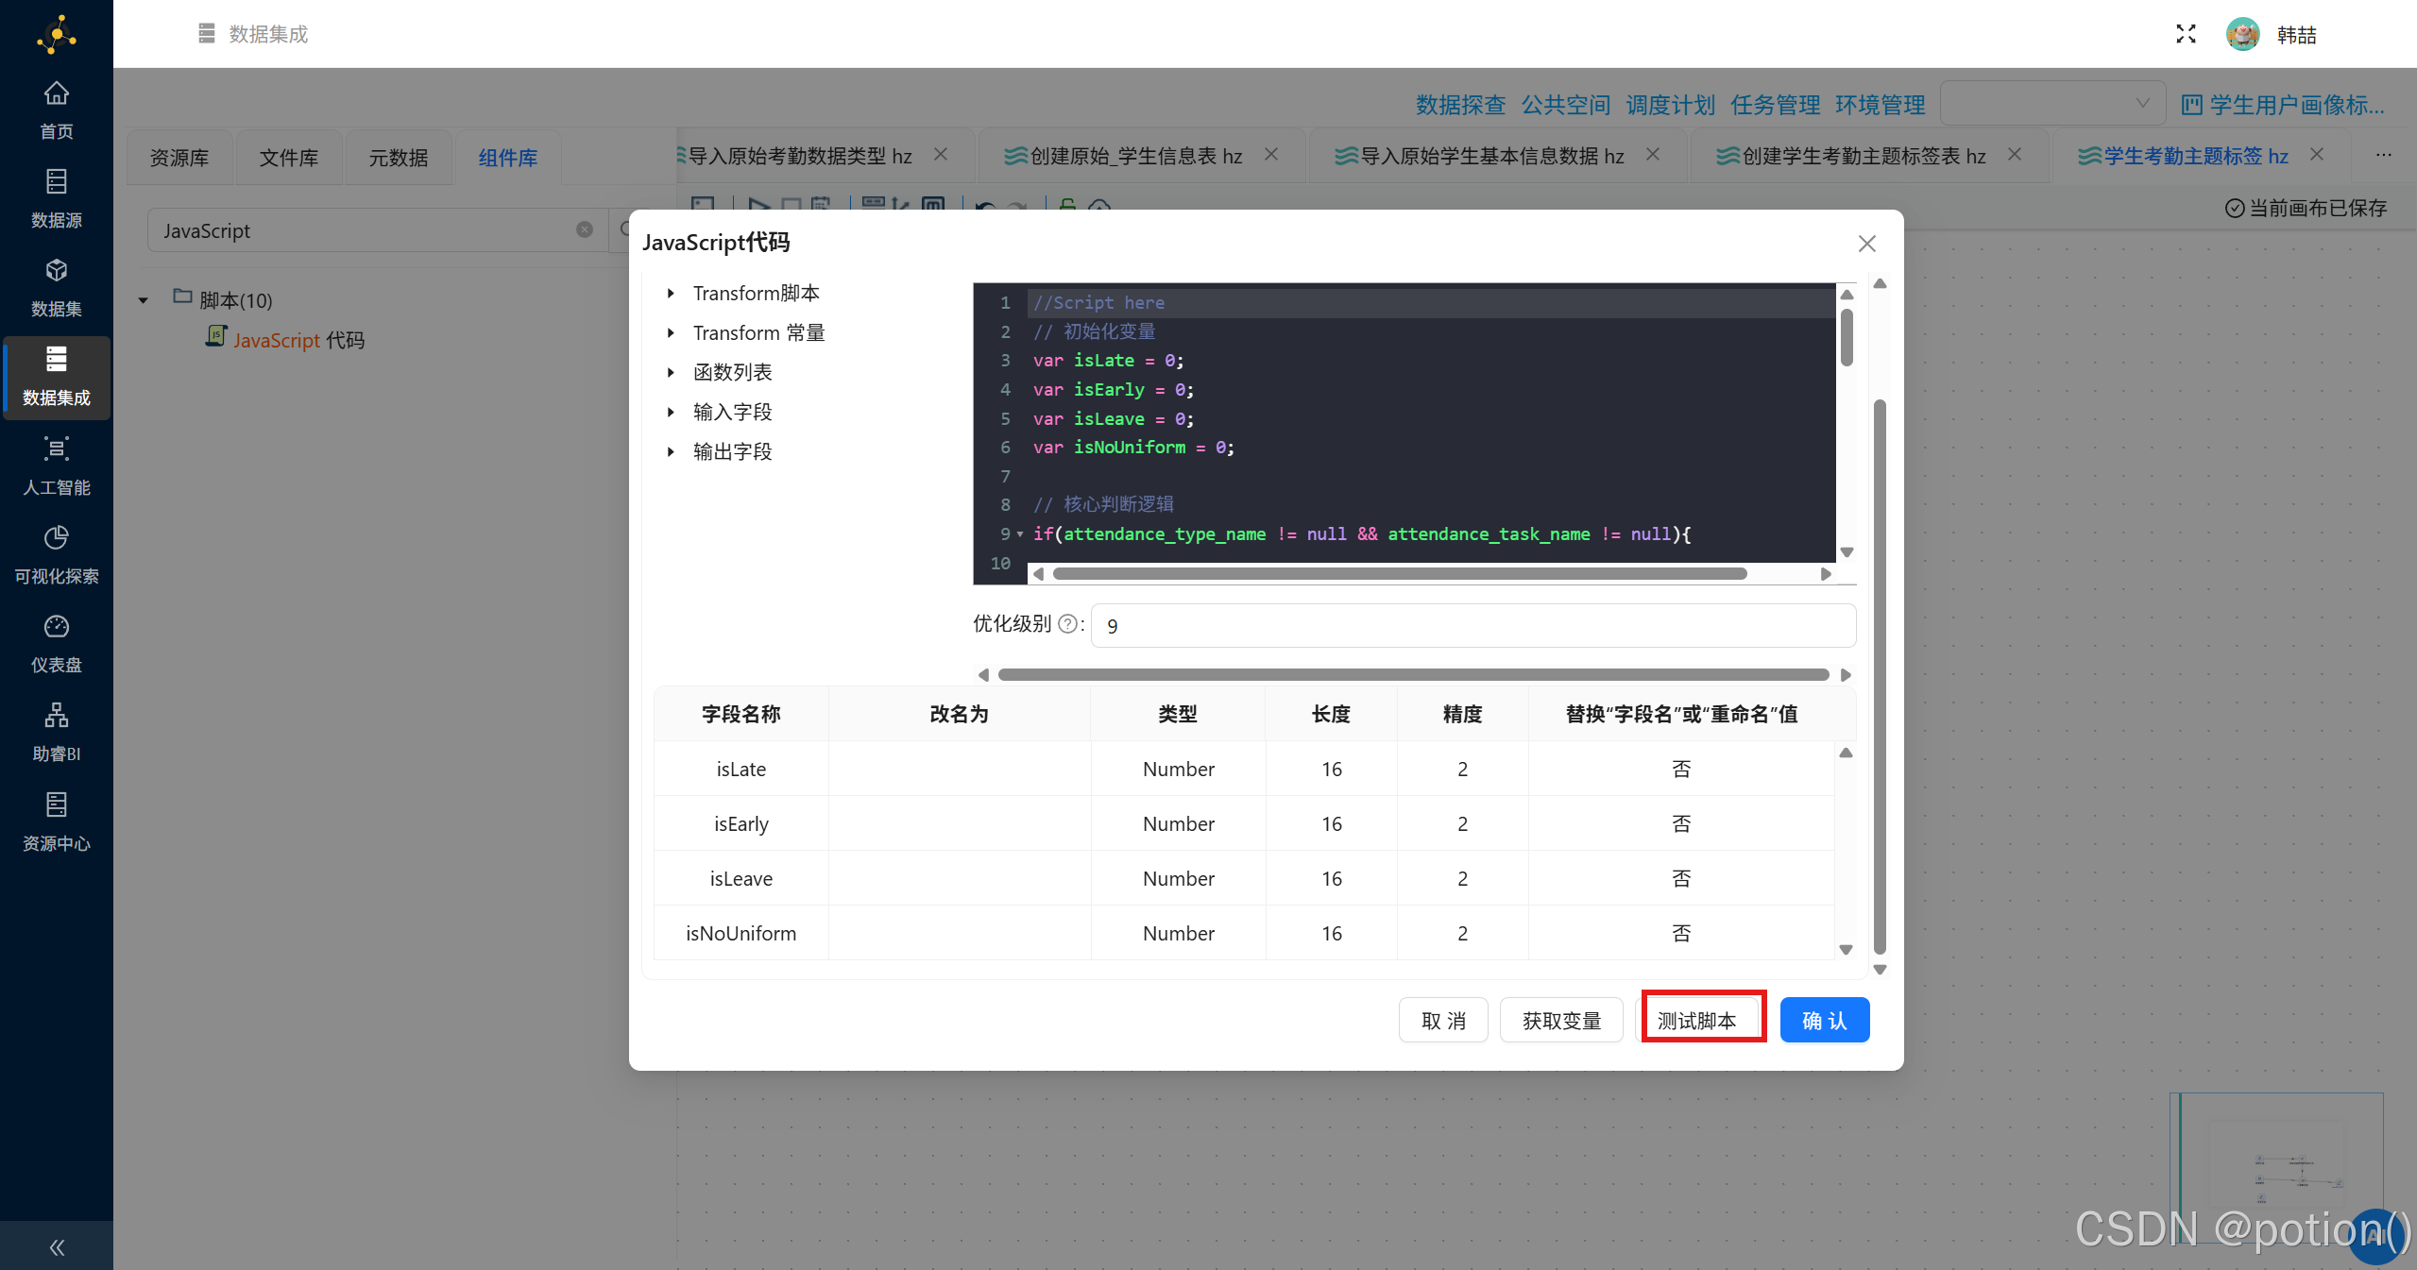Screen dimensions: 2417x1270
Task: Clear the JavaScript search field
Action: click(585, 229)
